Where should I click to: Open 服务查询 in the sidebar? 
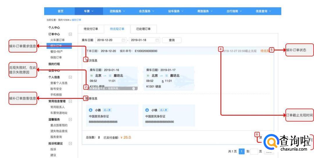tap(56, 137)
